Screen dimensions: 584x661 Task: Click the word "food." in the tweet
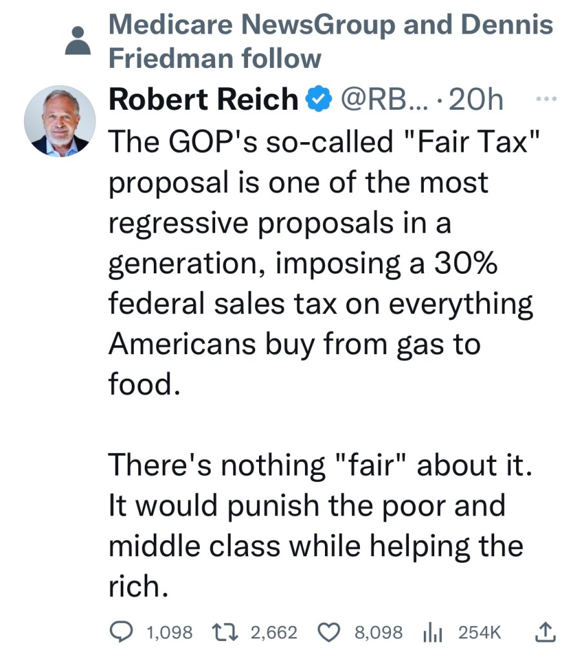141,384
